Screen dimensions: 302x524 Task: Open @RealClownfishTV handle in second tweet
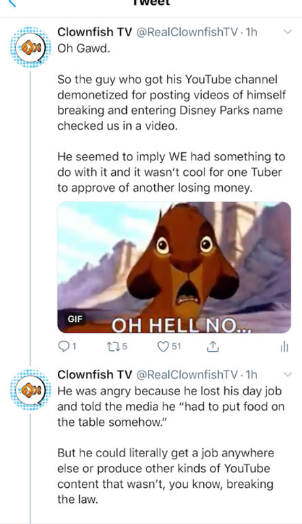point(187,375)
